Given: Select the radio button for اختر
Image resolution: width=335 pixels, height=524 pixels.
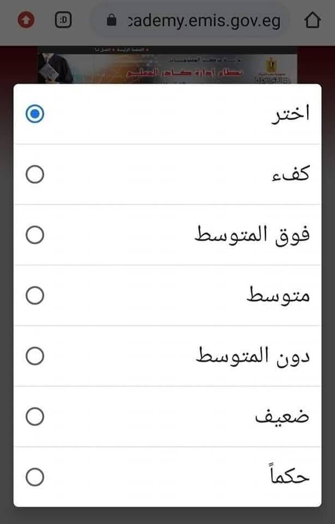Looking at the screenshot, I should click(35, 114).
